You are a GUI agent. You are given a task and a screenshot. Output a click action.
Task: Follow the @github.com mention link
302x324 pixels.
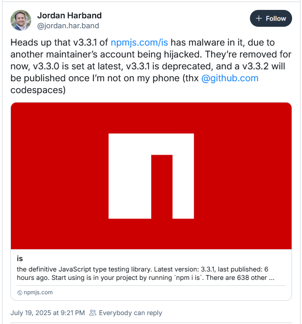pos(230,78)
